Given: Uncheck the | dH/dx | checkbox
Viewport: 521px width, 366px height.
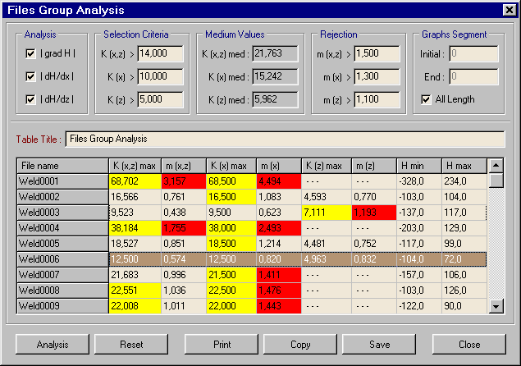Looking at the screenshot, I should (x=30, y=76).
